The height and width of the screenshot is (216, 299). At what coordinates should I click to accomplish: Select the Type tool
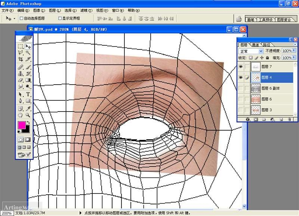[x=28, y=94]
